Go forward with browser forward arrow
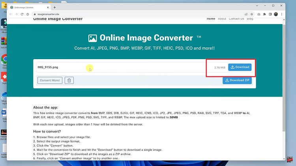 [17, 14]
